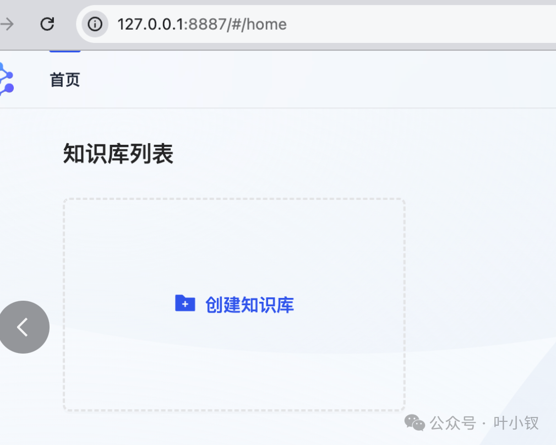Open the site information icon in address bar

(x=95, y=24)
